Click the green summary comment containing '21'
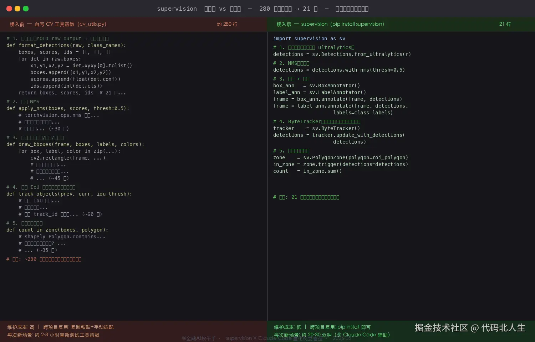 click(x=306, y=197)
